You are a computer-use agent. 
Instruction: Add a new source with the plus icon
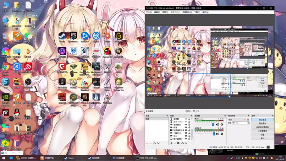point(171,143)
